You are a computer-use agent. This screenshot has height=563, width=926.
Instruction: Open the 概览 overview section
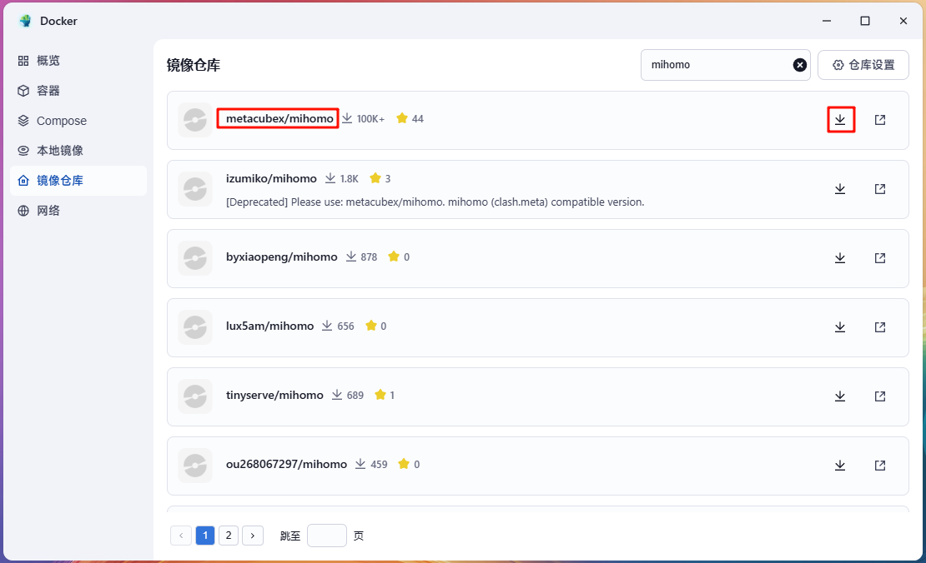48,61
